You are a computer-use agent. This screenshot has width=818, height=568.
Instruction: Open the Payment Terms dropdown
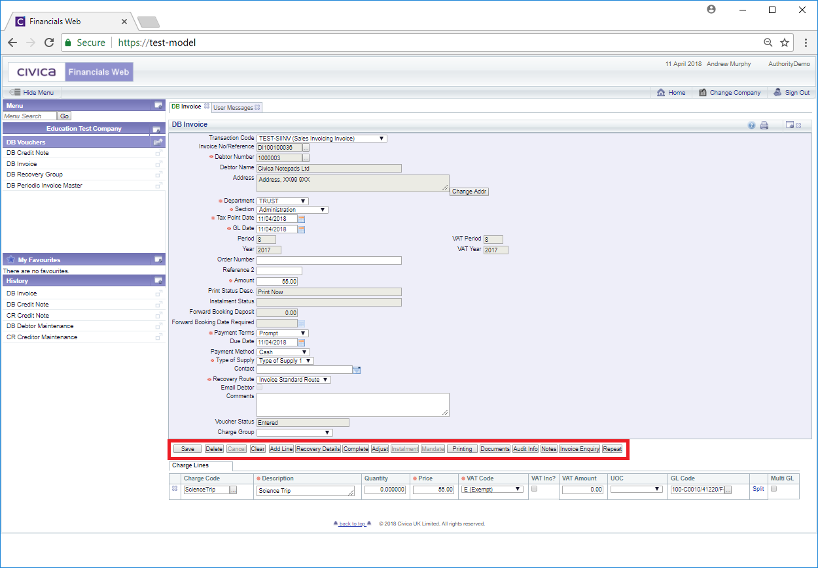tap(283, 333)
